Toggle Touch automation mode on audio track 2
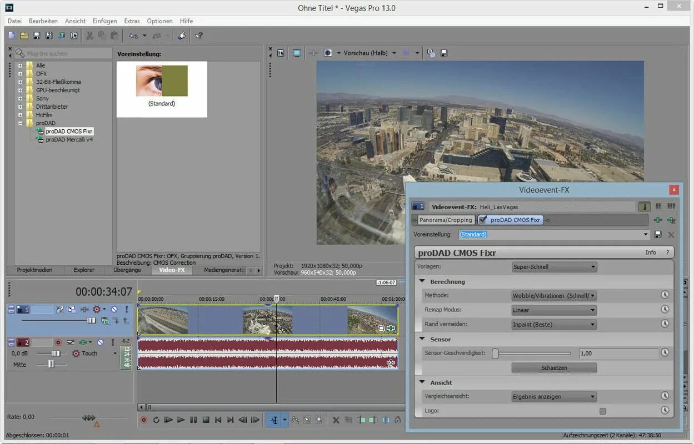The width and height of the screenshot is (694, 444). pyautogui.click(x=89, y=353)
